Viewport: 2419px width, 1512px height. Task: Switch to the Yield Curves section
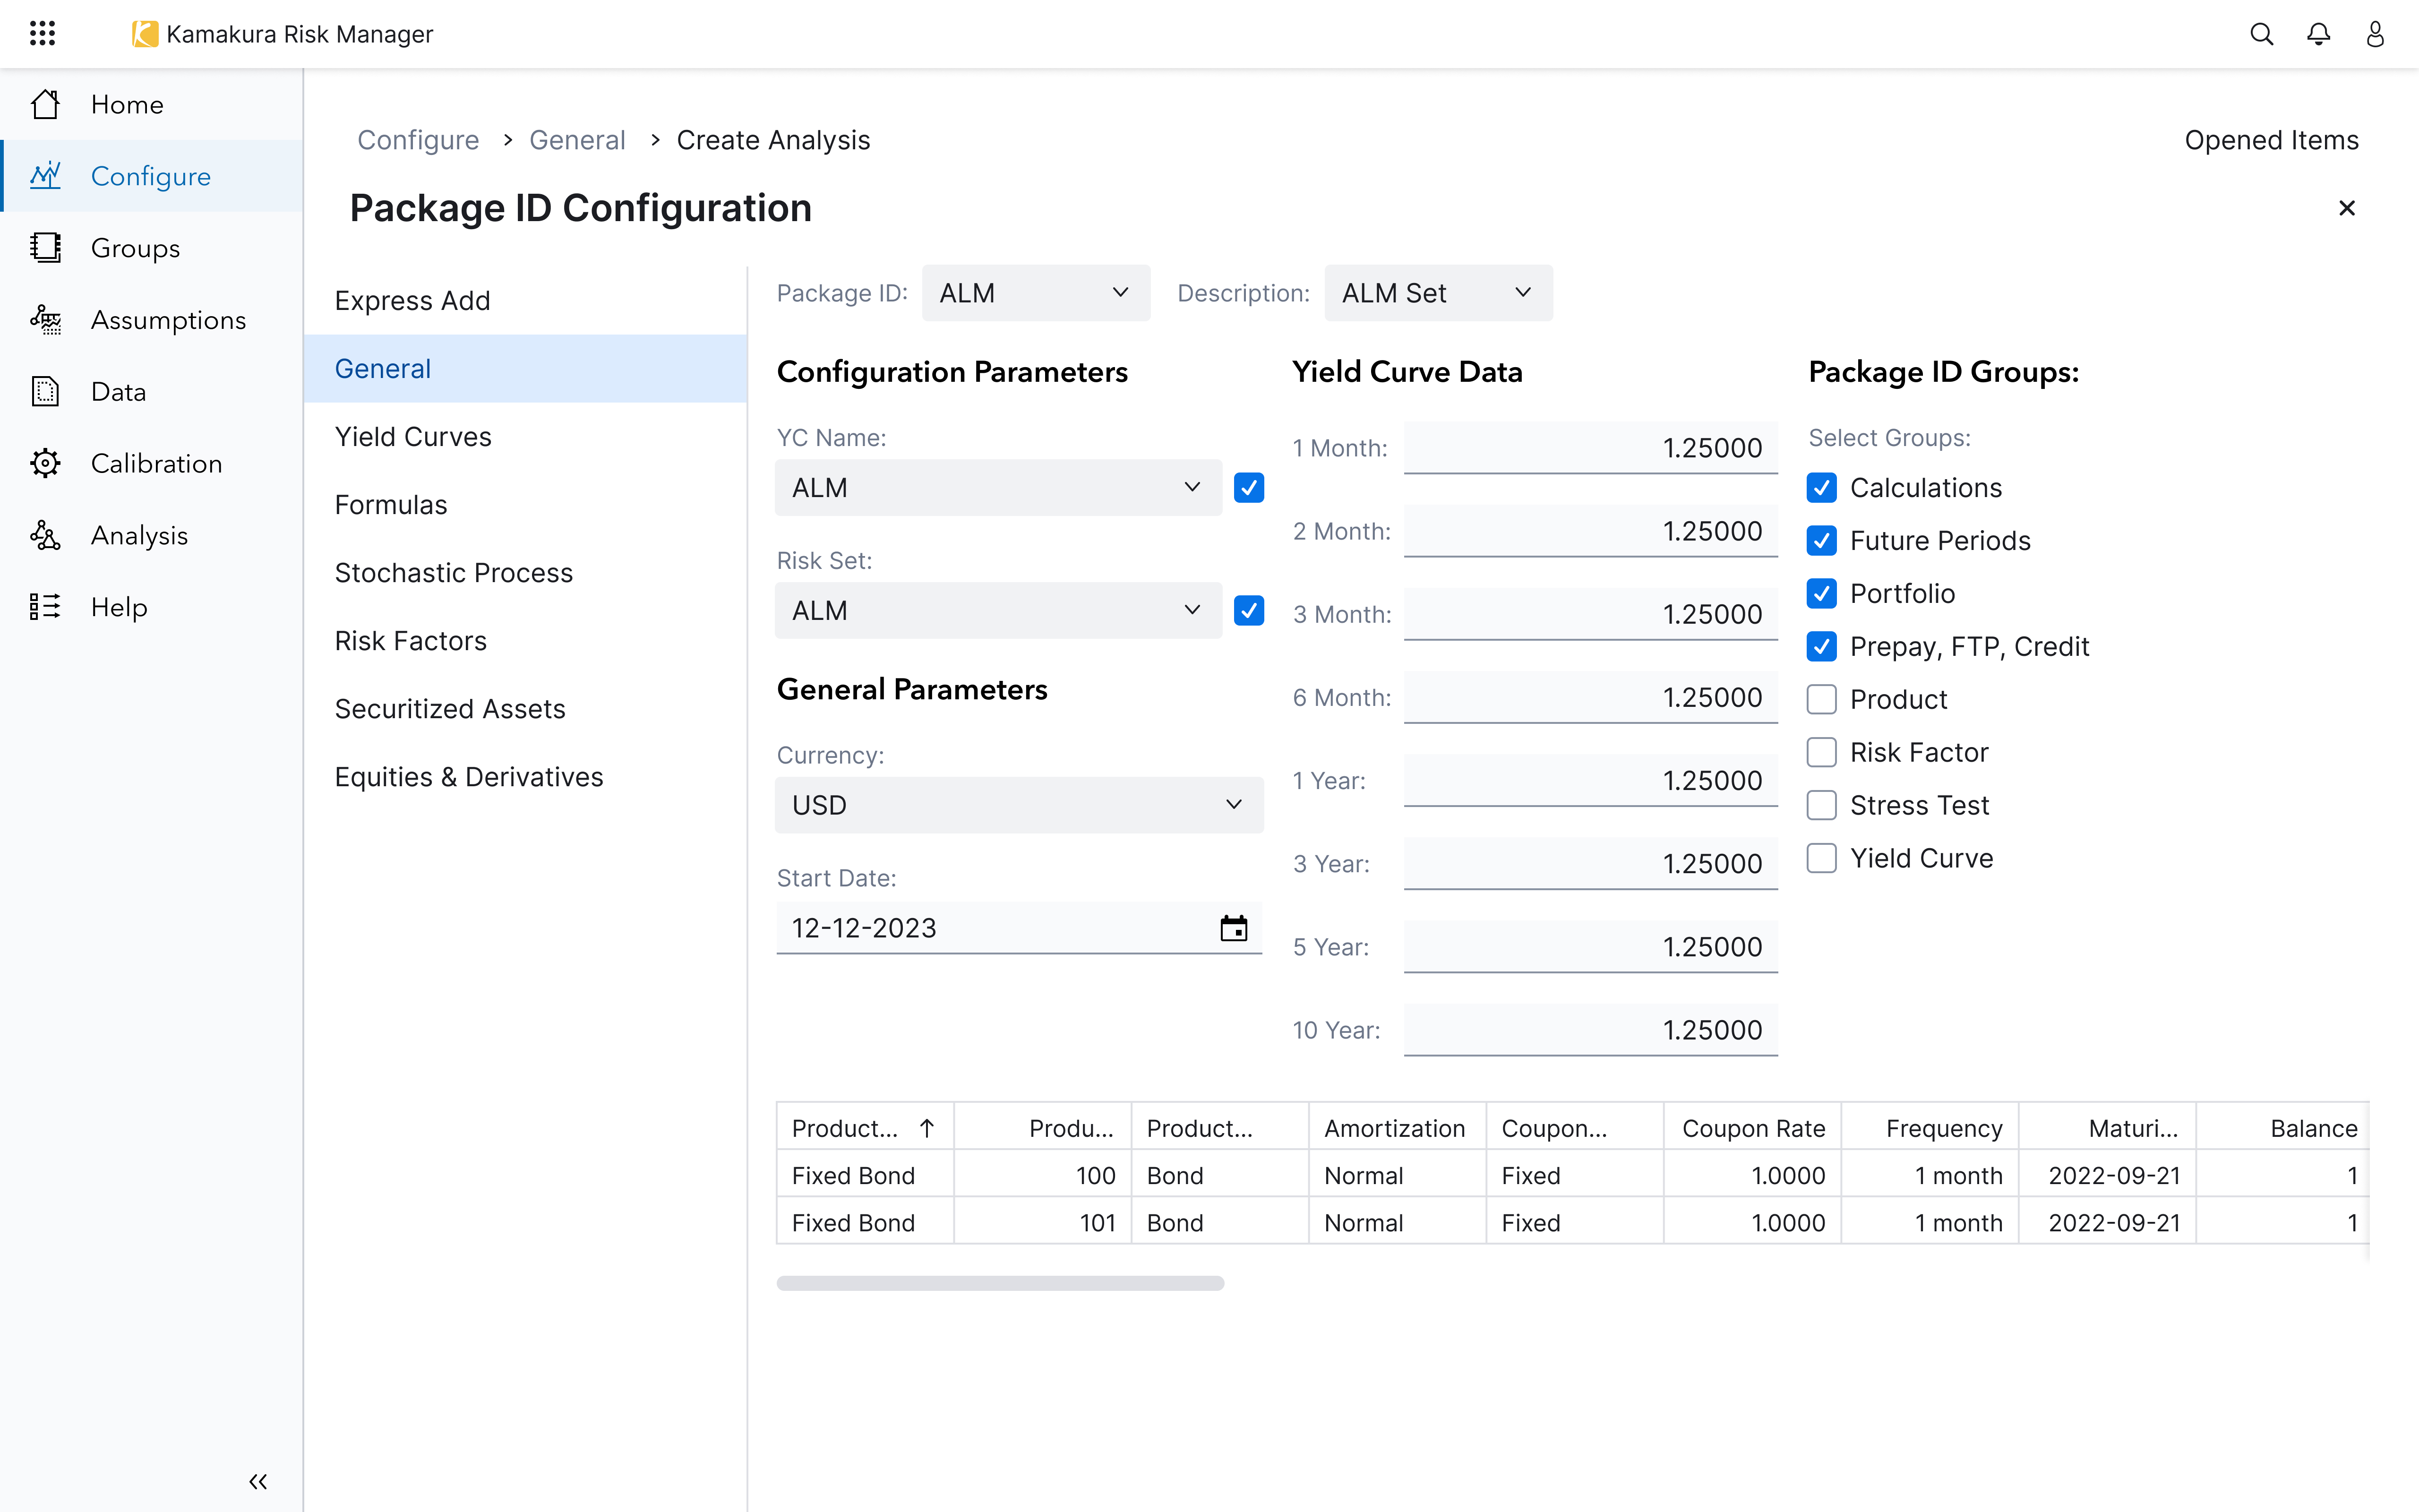[x=413, y=437]
